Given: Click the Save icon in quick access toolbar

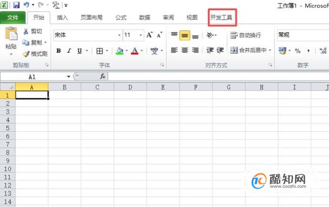Looking at the screenshot, I should (16, 5).
